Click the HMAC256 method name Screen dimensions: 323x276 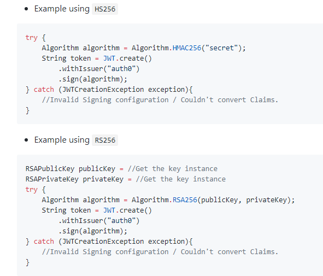[x=186, y=48]
